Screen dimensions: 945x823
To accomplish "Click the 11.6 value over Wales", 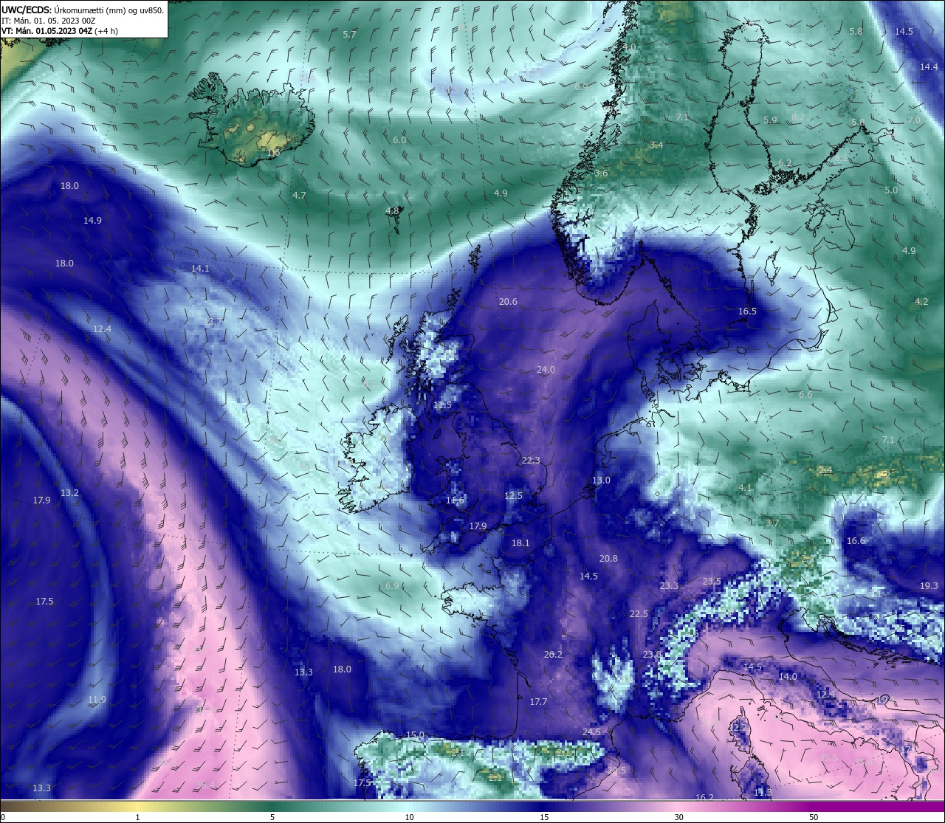I will tap(455, 500).
